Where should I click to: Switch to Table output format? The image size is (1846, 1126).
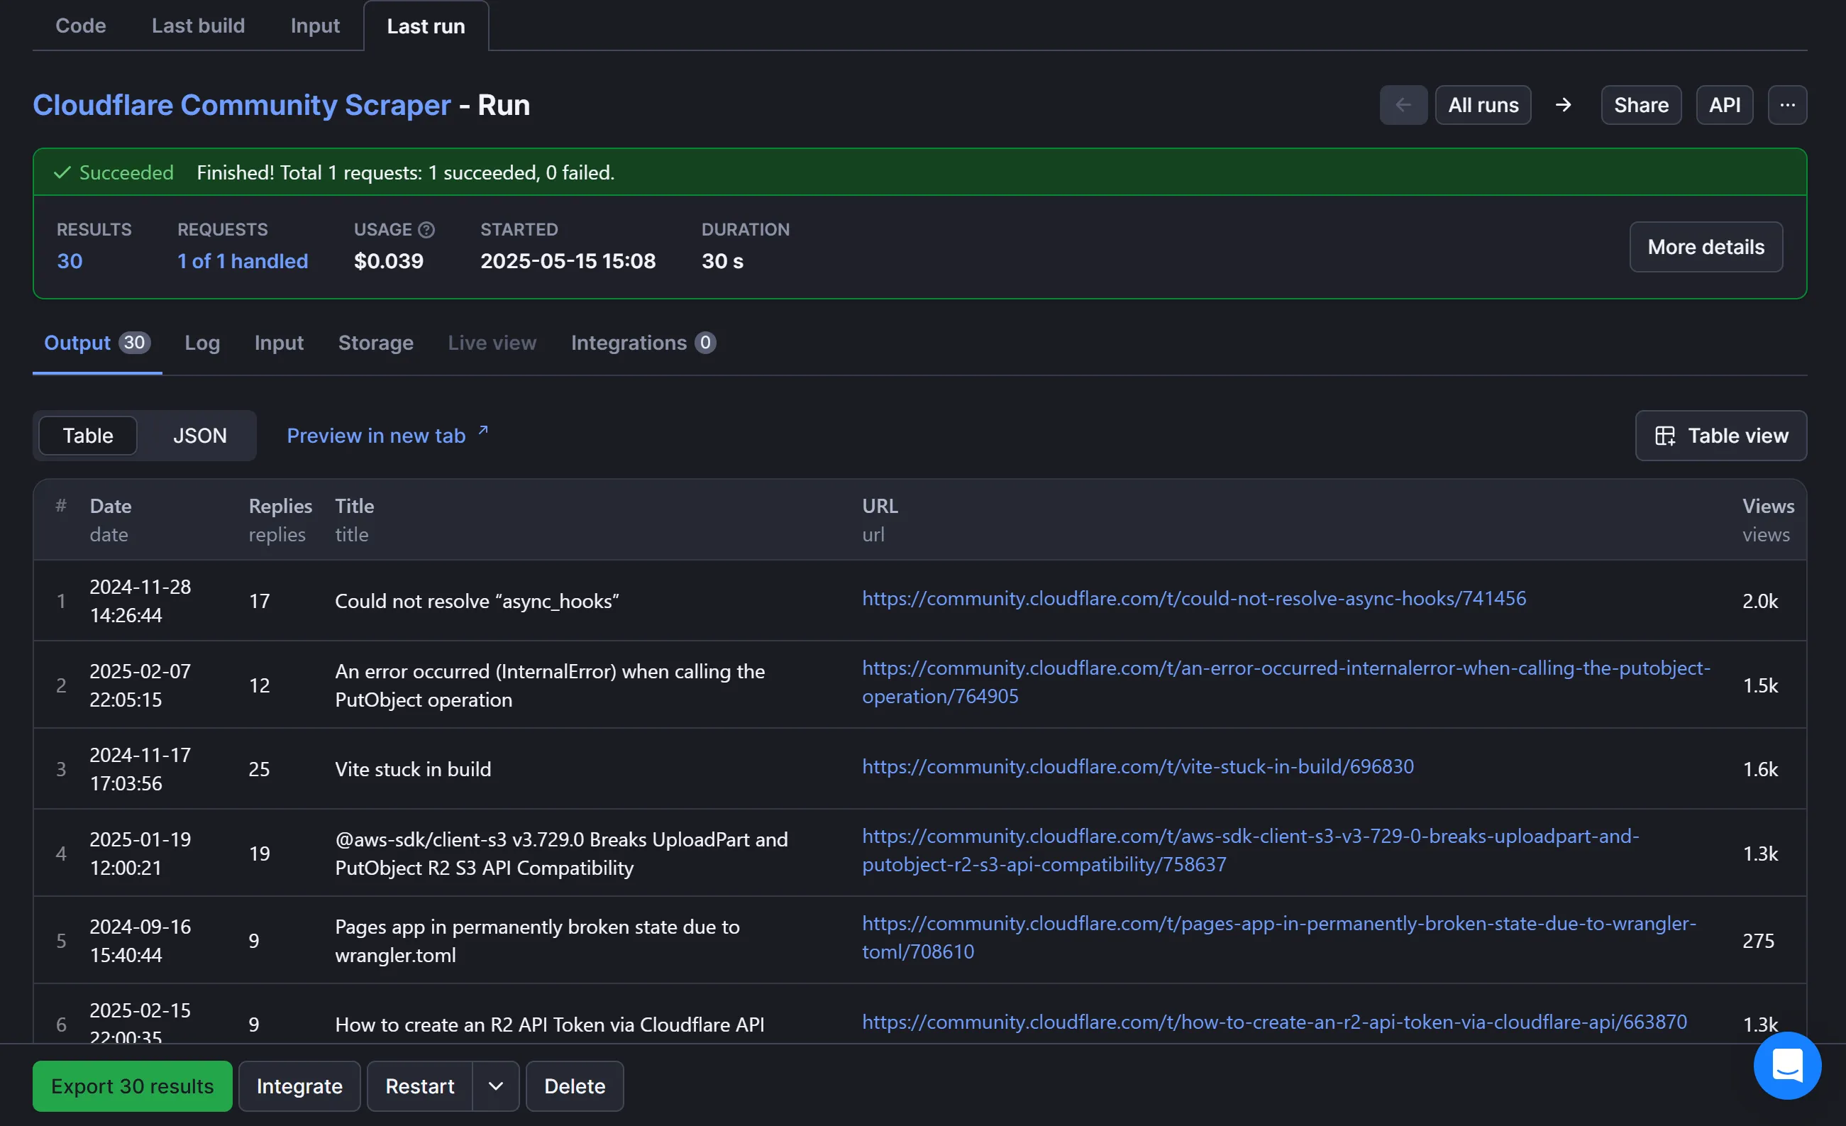tap(88, 435)
